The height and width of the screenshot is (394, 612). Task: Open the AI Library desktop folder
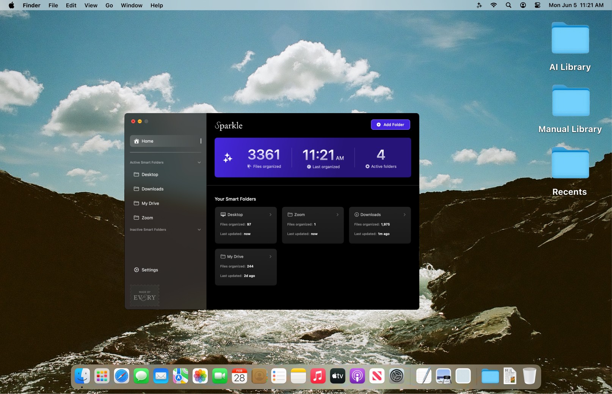570,47
